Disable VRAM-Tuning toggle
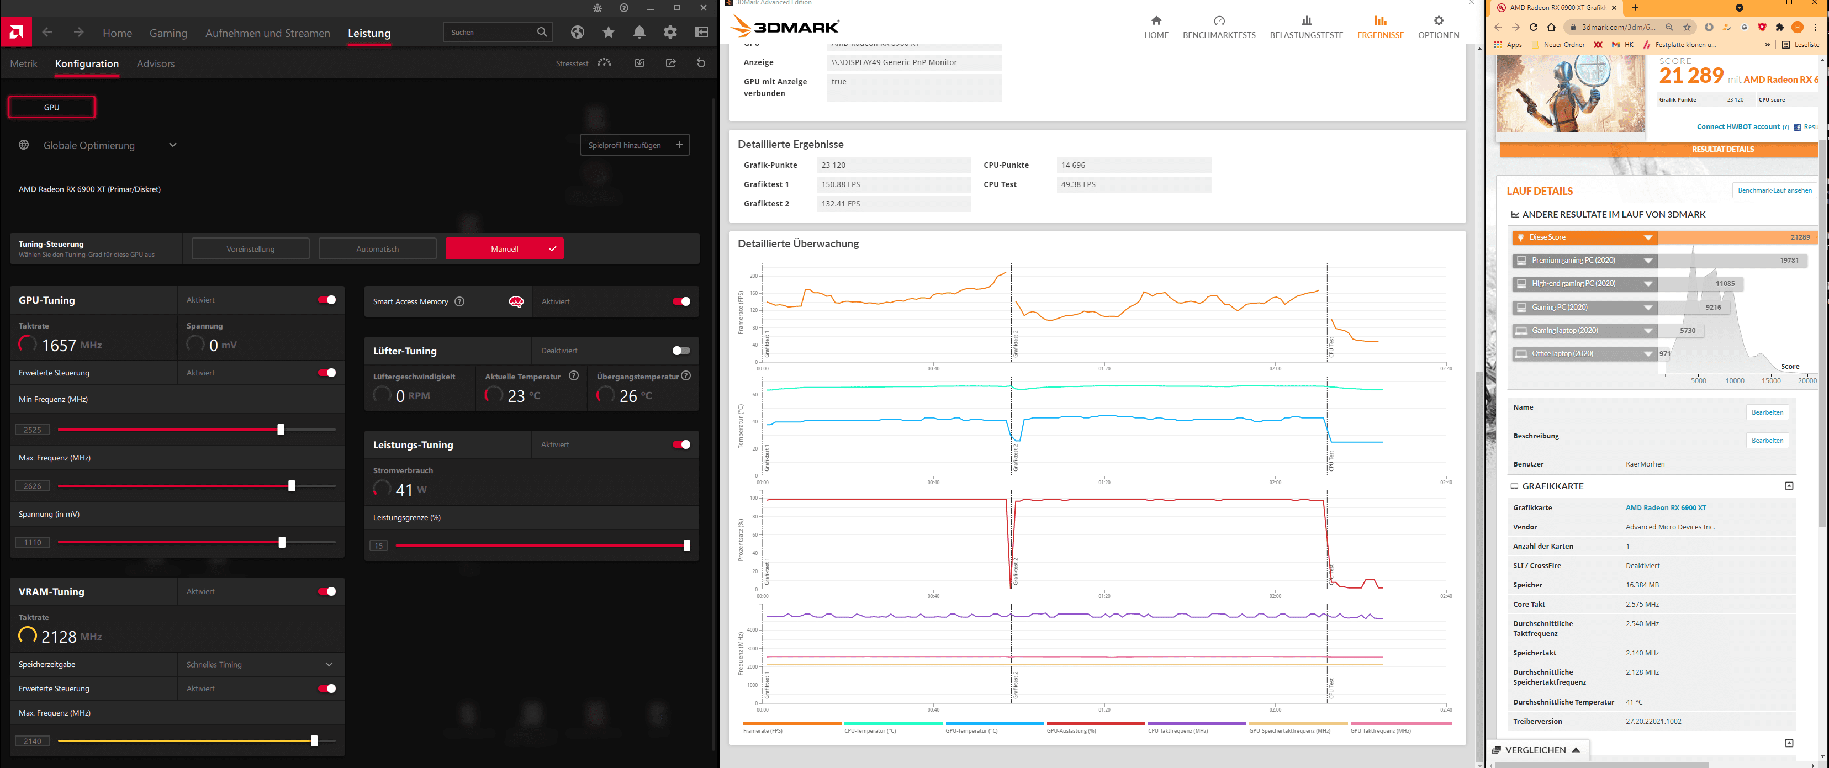Screen dimensions: 1829x768 pos(326,591)
